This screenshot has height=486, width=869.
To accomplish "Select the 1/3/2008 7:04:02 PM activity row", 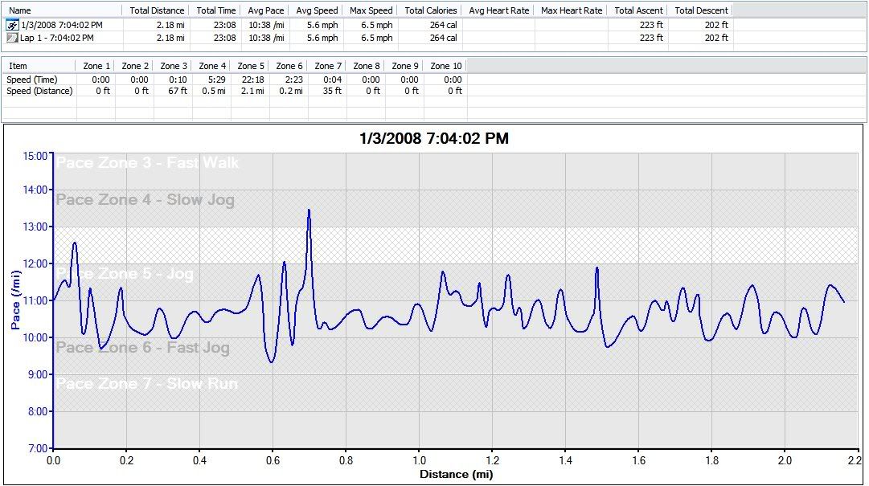I will point(62,25).
